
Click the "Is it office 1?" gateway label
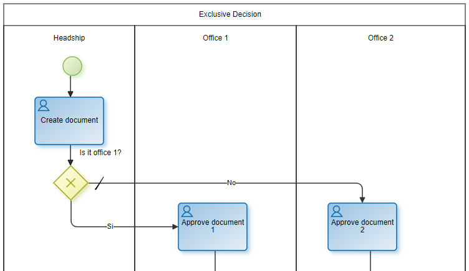[x=100, y=152]
